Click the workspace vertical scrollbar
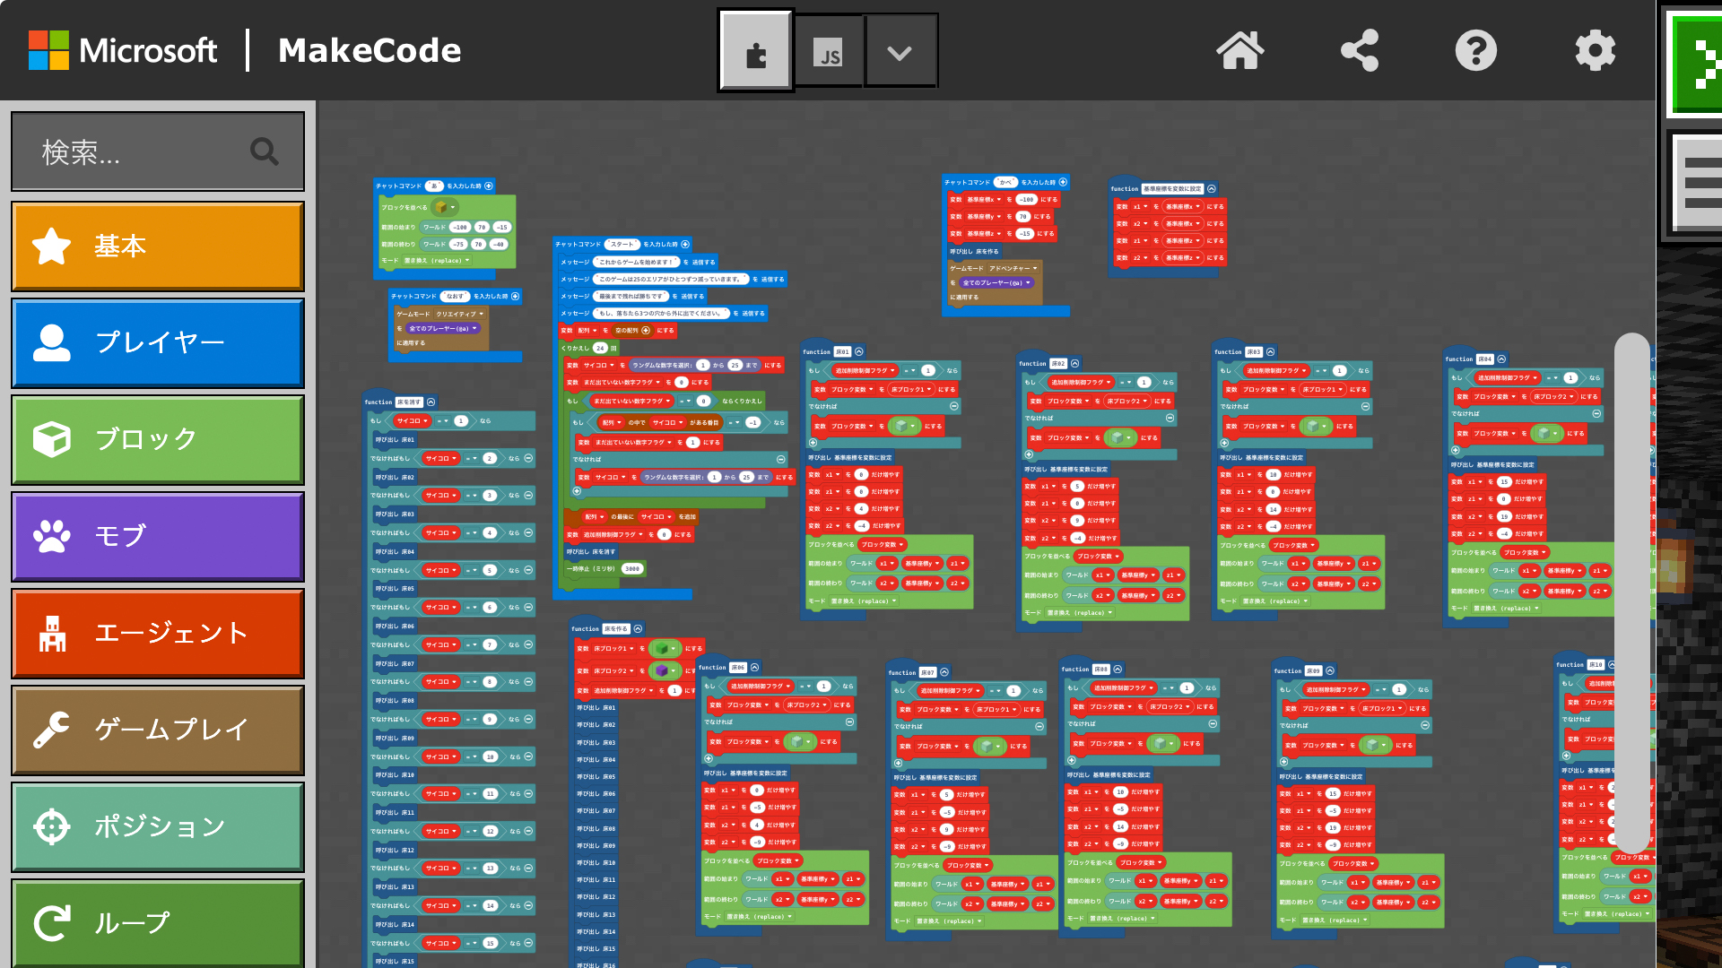The image size is (1722, 968). [x=1631, y=592]
